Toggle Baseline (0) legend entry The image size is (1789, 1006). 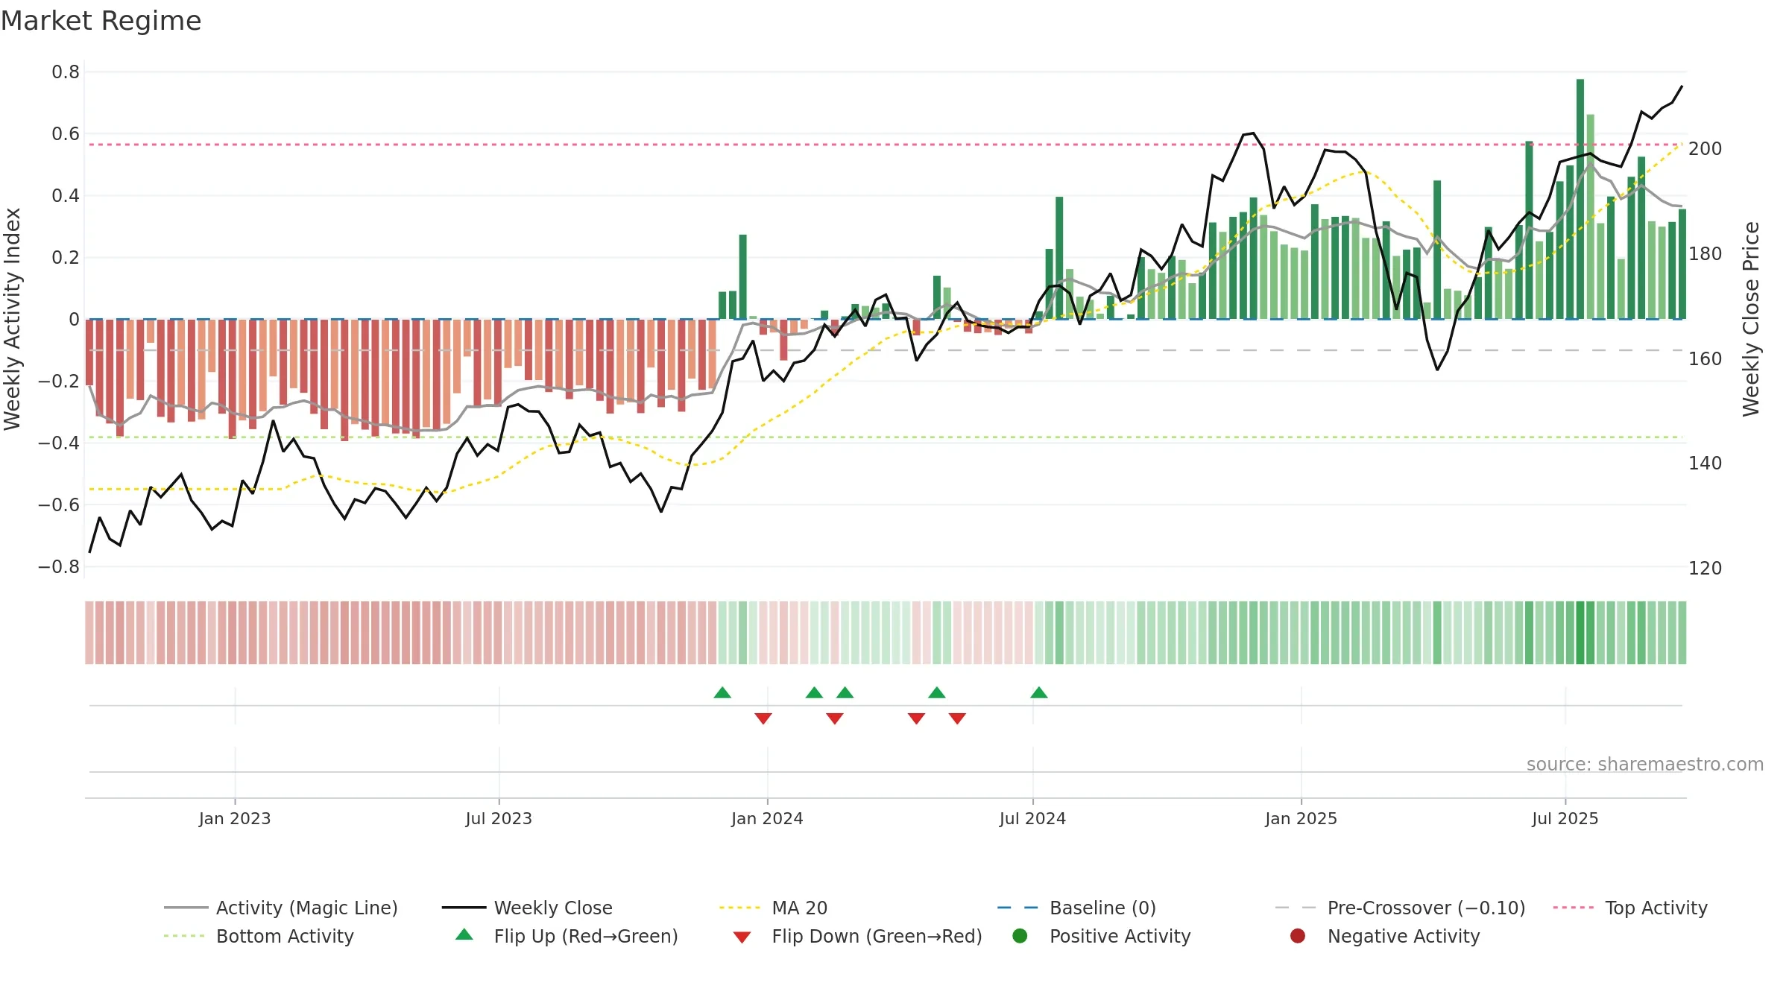tap(1076, 908)
